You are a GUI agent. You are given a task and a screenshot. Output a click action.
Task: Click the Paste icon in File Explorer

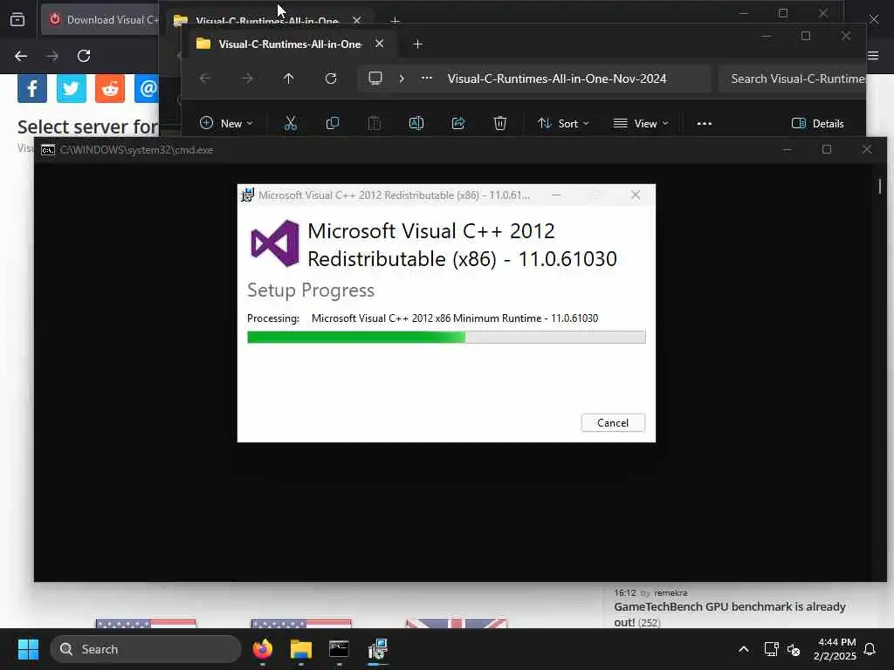point(374,123)
